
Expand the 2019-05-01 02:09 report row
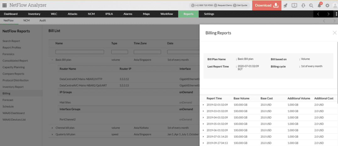pos(203,124)
